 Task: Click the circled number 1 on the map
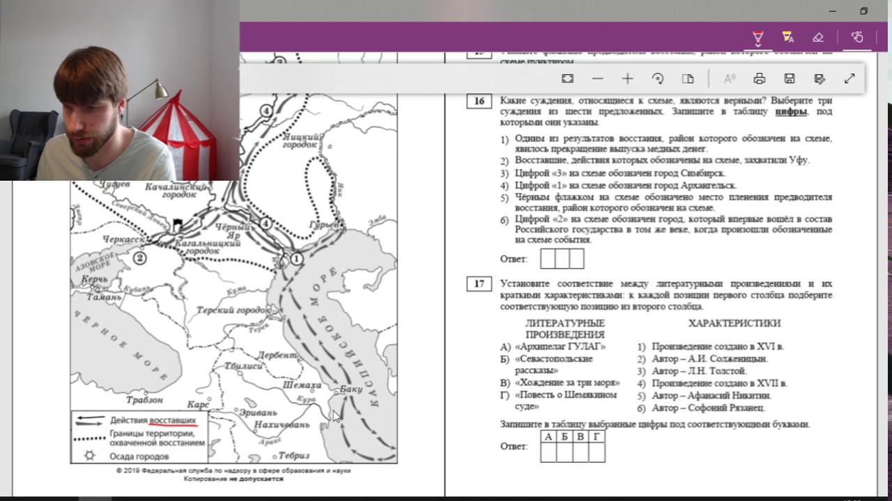pyautogui.click(x=297, y=259)
